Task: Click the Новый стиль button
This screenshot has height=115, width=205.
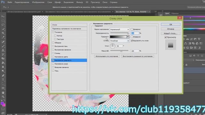Action: pos(171,34)
